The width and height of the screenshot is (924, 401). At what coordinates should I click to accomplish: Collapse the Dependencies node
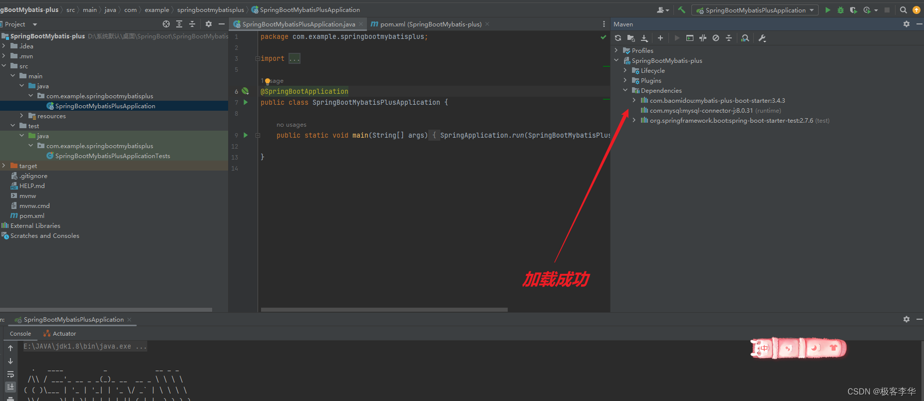625,91
